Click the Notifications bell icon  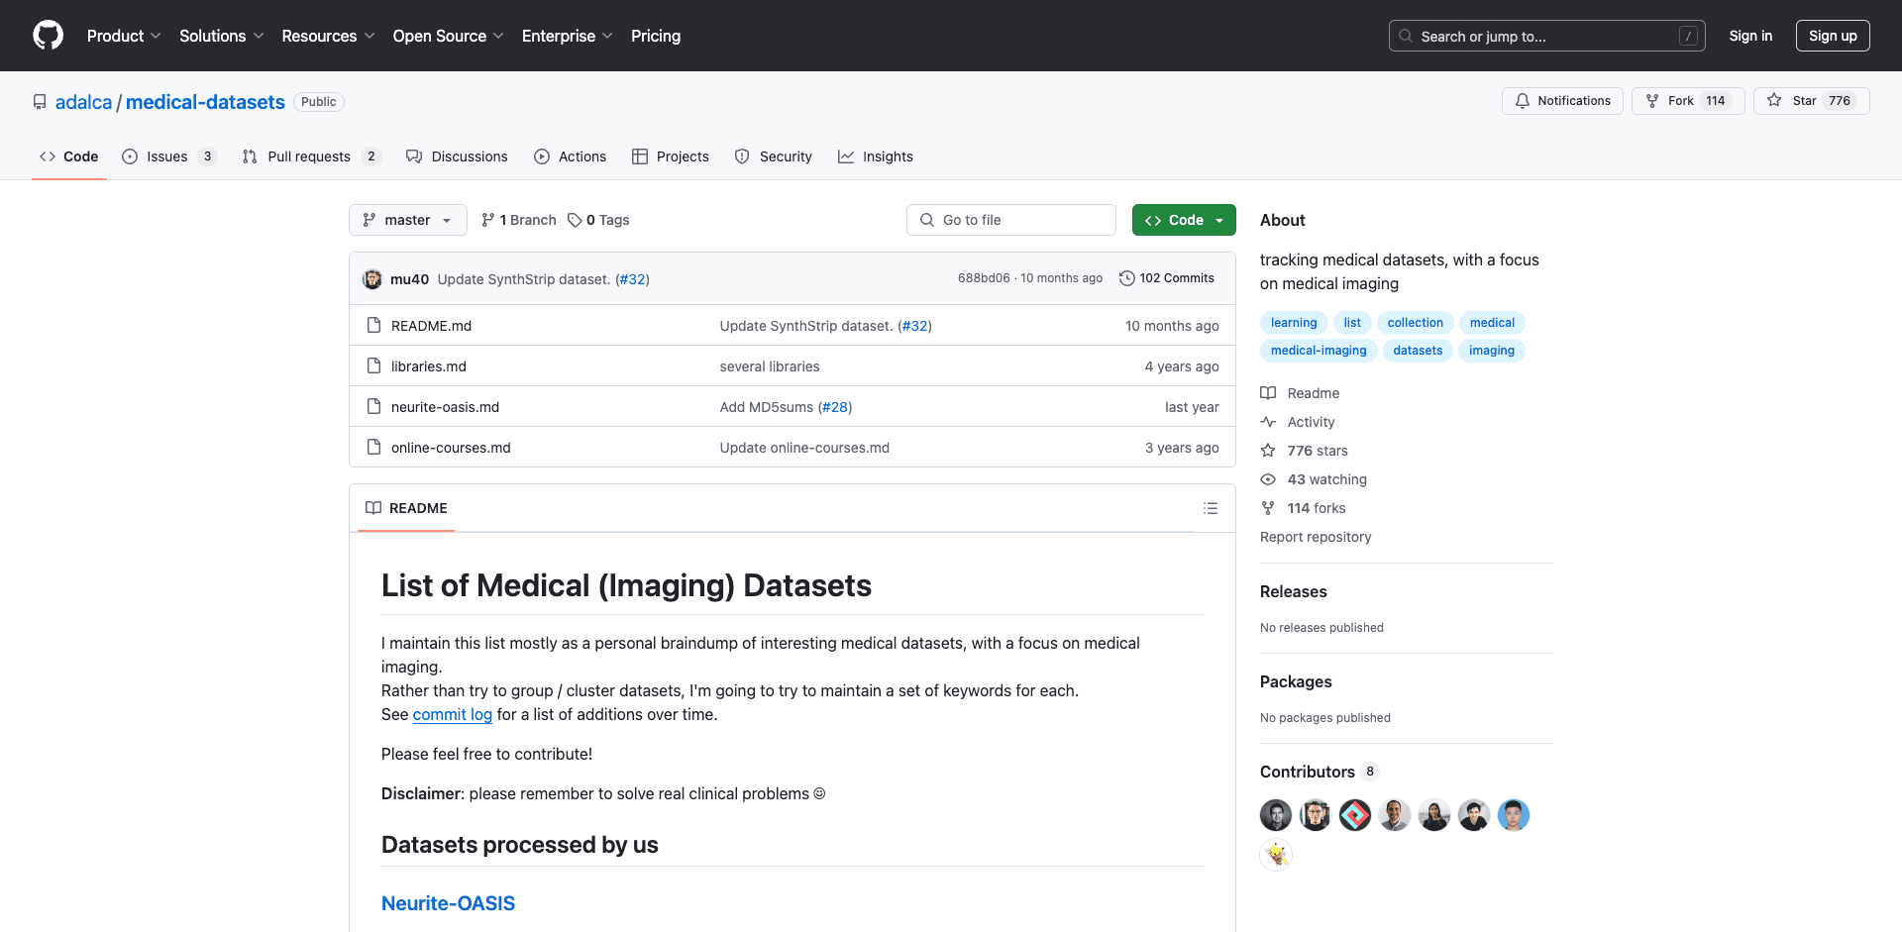click(1523, 101)
